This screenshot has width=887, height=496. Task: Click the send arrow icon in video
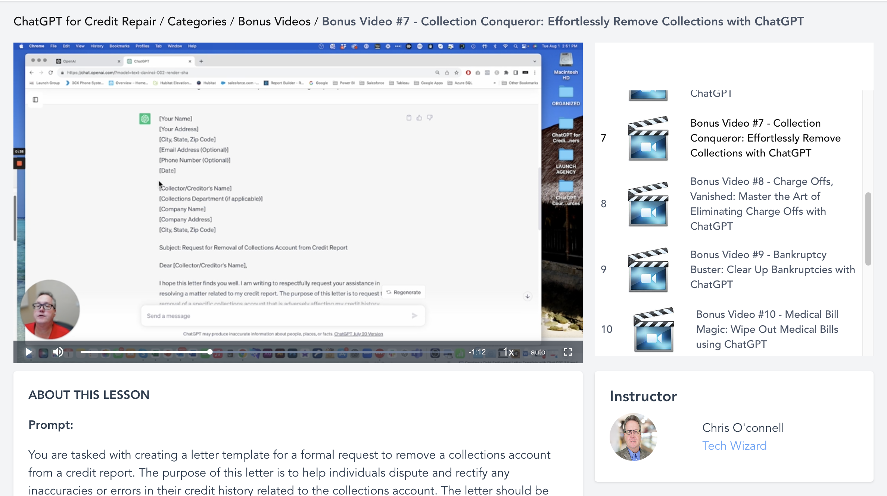pos(414,316)
